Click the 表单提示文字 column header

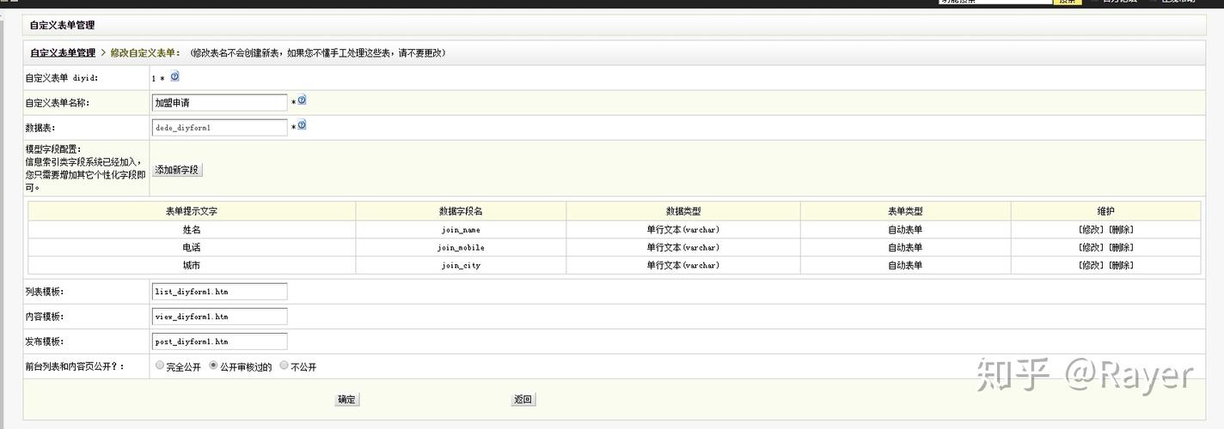tap(192, 211)
